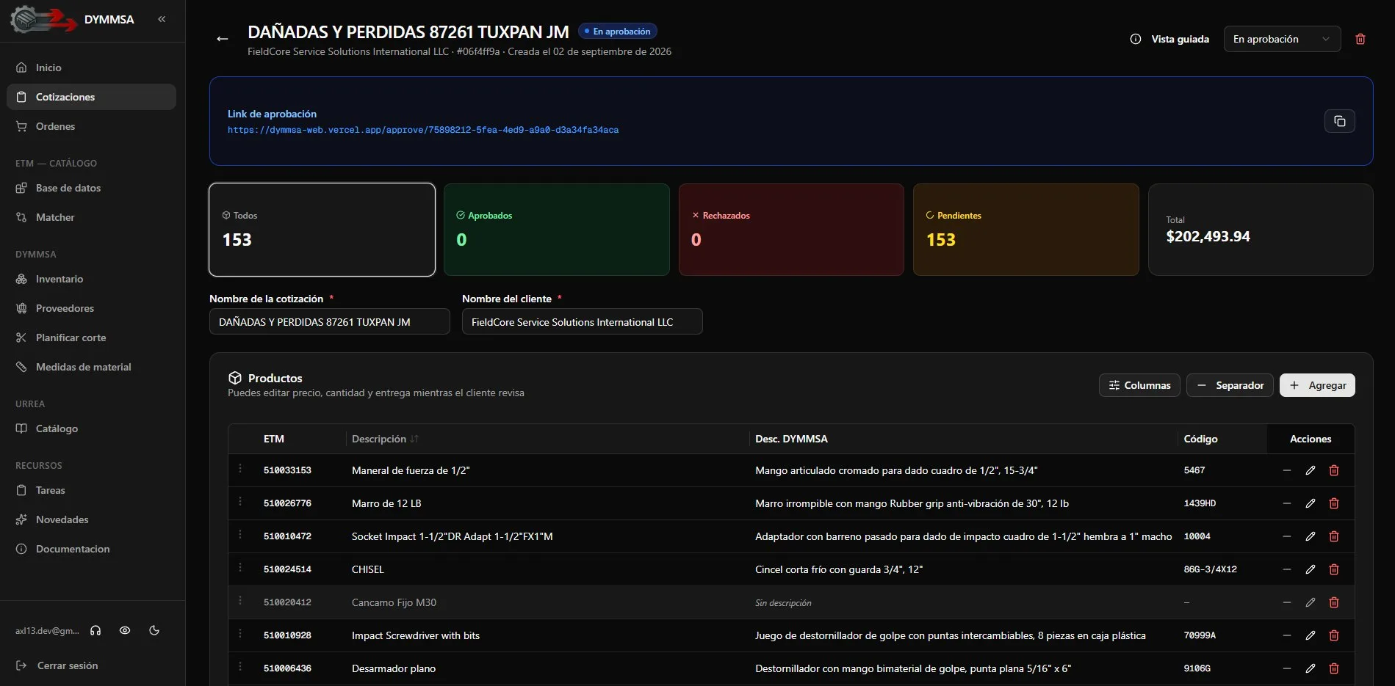The width and height of the screenshot is (1395, 686).
Task: Click the Agregar button
Action: [x=1317, y=385]
